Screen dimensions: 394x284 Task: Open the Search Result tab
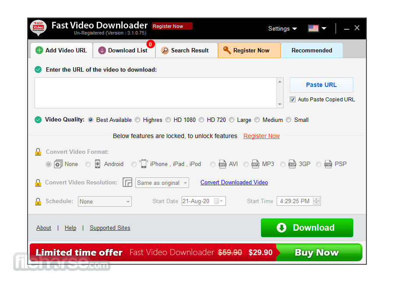pos(186,50)
